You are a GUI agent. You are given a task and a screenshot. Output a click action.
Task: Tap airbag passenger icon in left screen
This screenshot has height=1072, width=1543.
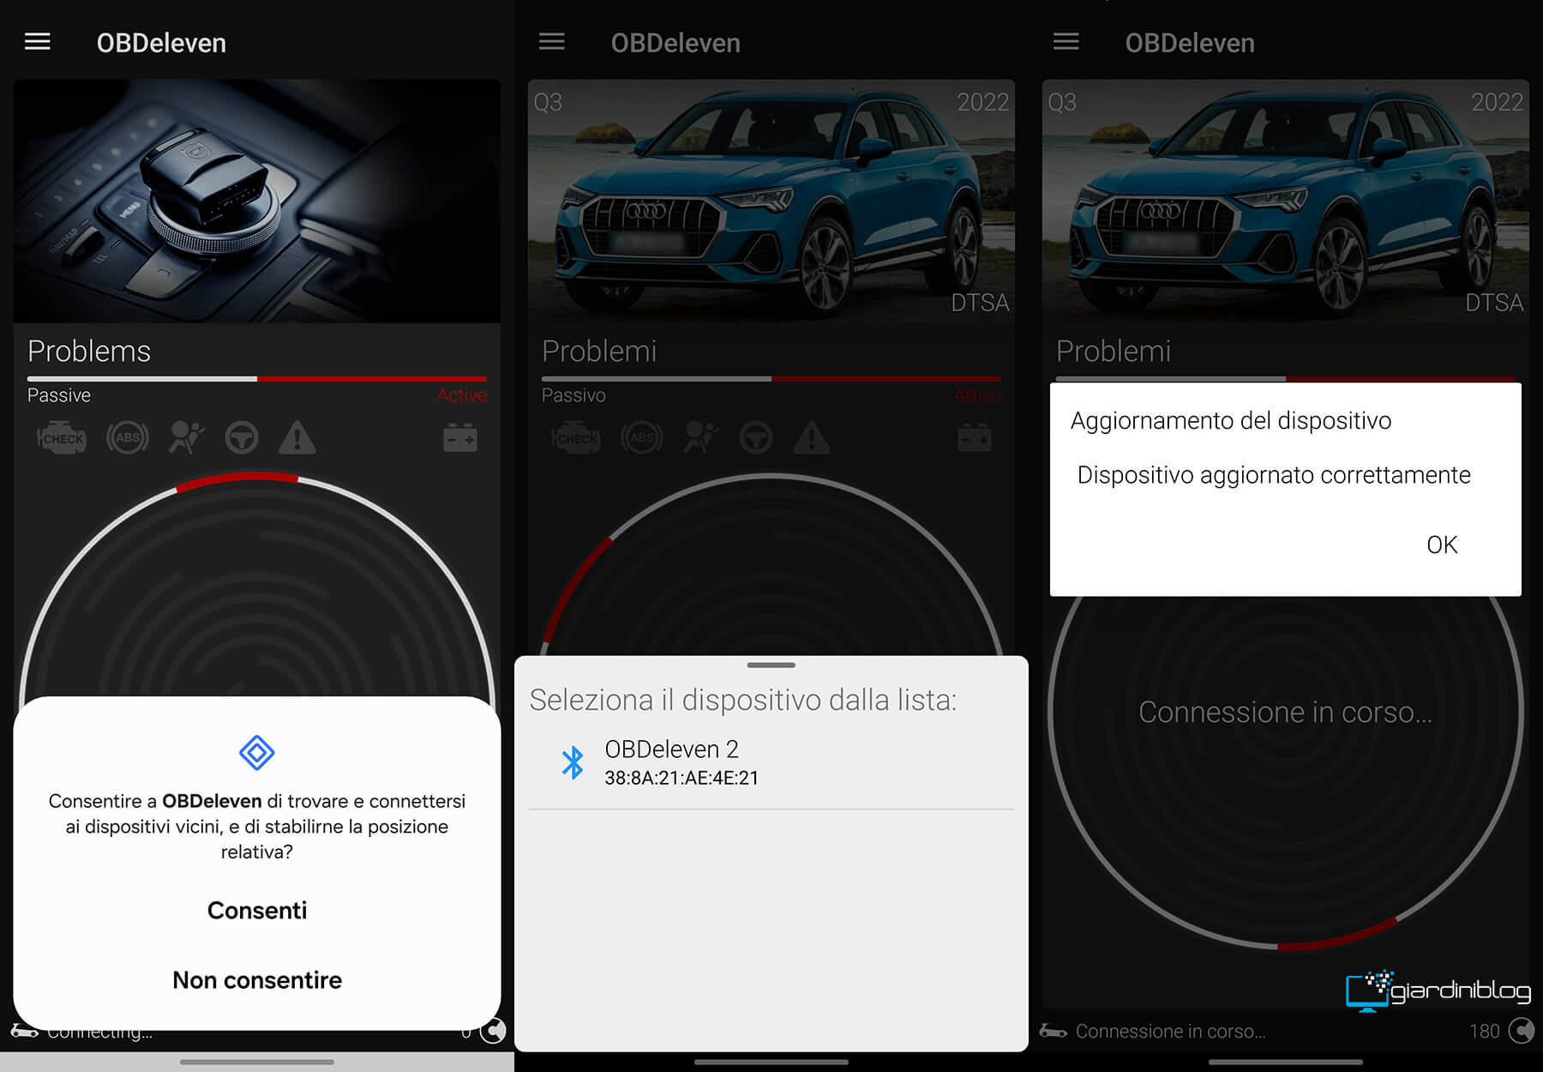(186, 438)
